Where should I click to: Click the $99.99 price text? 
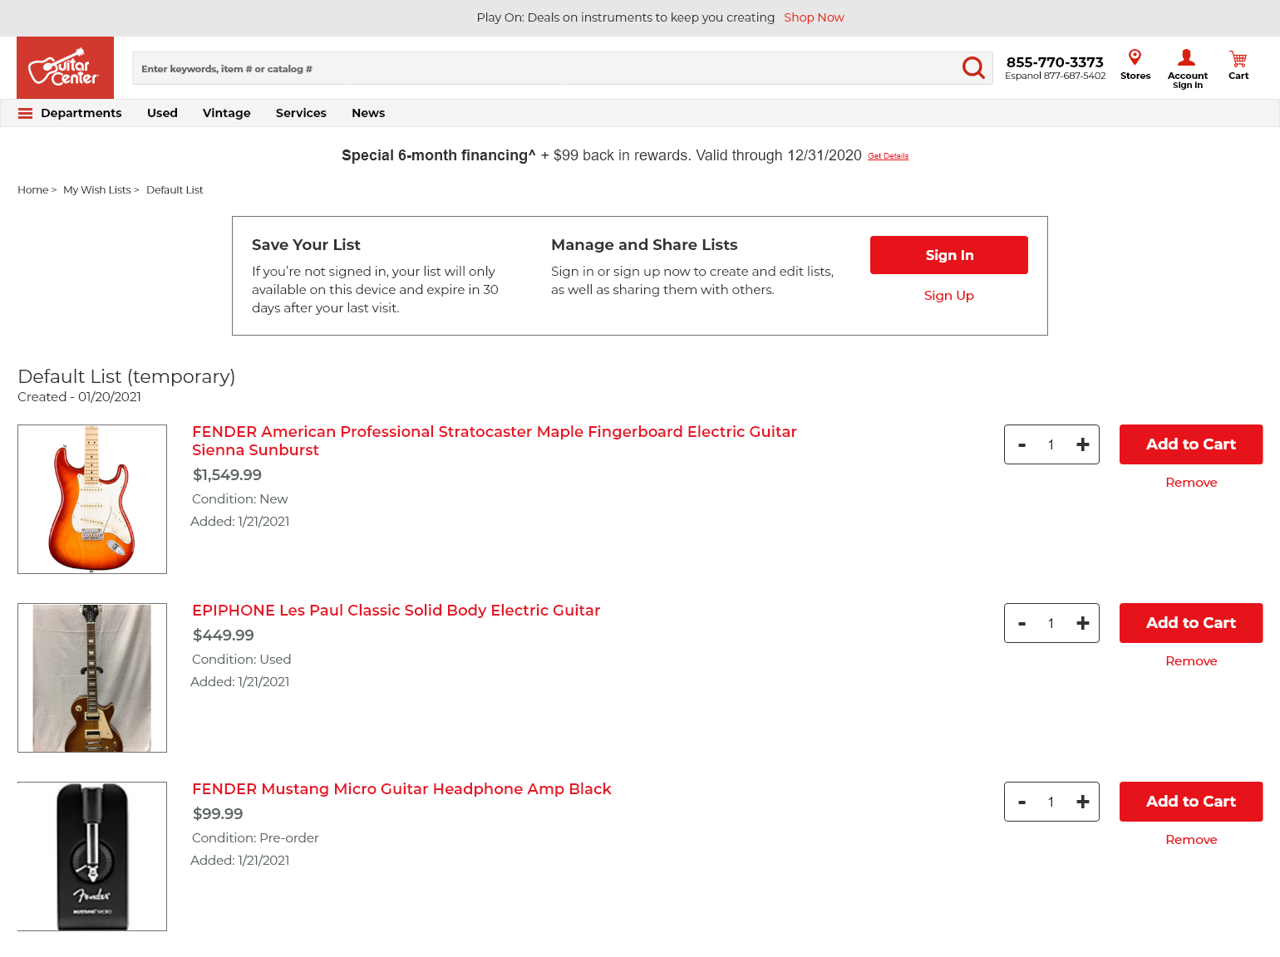(x=218, y=814)
